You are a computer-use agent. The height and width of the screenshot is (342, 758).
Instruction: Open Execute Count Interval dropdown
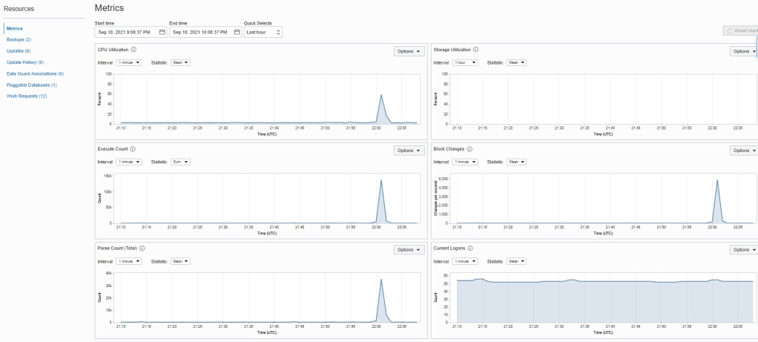(x=128, y=162)
